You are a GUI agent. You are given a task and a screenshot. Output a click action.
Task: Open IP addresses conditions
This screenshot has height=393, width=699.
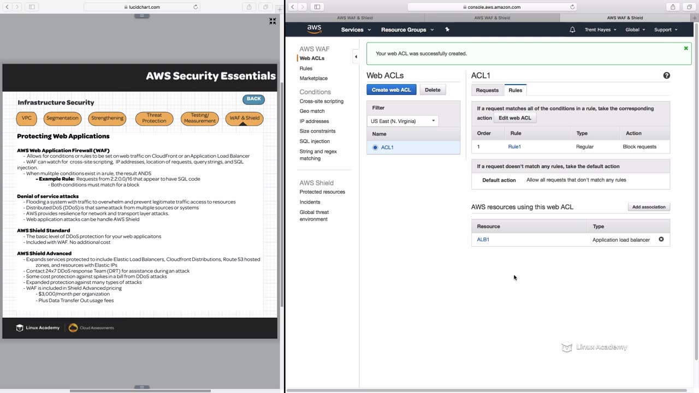click(x=314, y=121)
